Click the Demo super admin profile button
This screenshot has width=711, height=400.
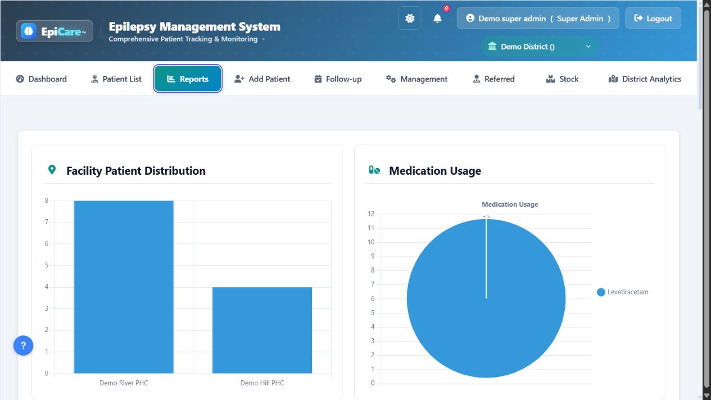(x=538, y=19)
